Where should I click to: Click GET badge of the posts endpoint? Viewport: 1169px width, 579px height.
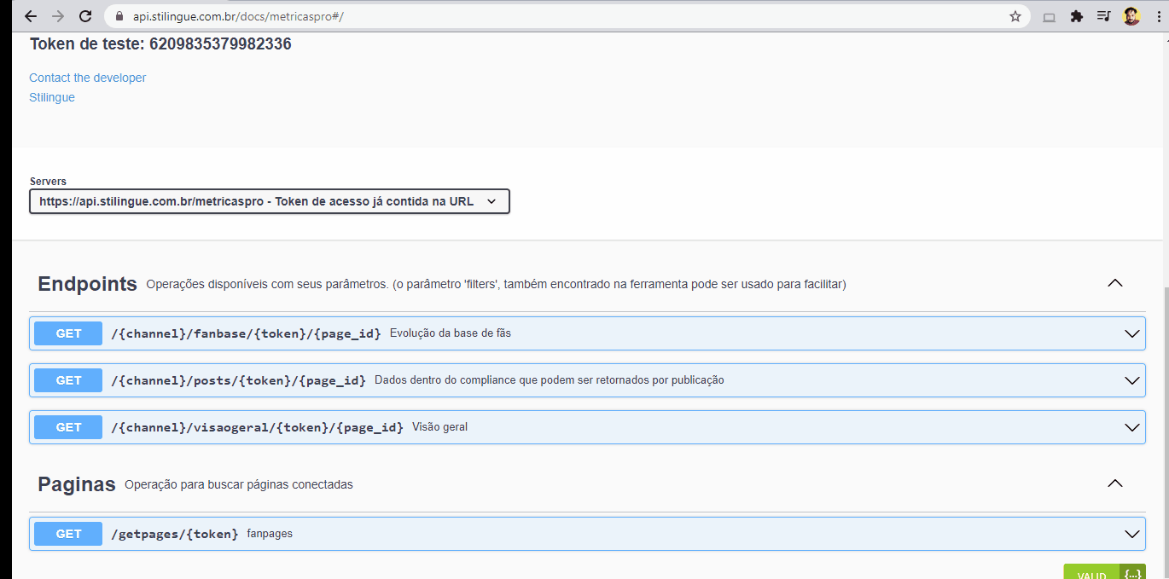click(x=68, y=380)
